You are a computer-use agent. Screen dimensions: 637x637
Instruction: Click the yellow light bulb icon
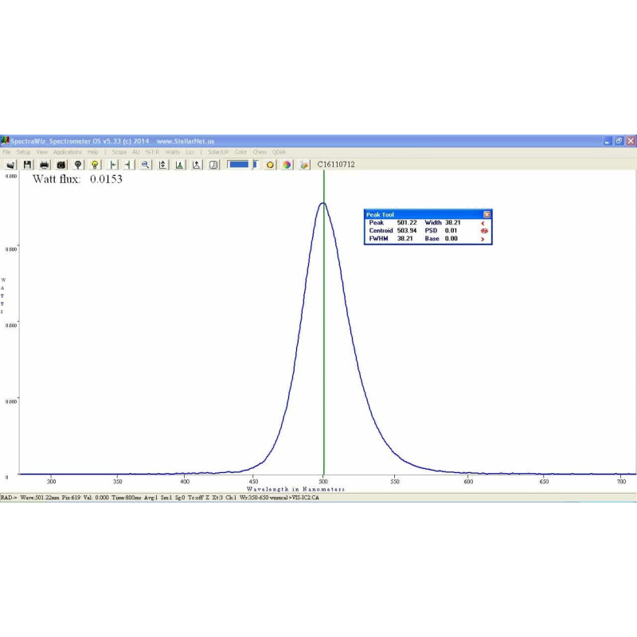[x=95, y=165]
